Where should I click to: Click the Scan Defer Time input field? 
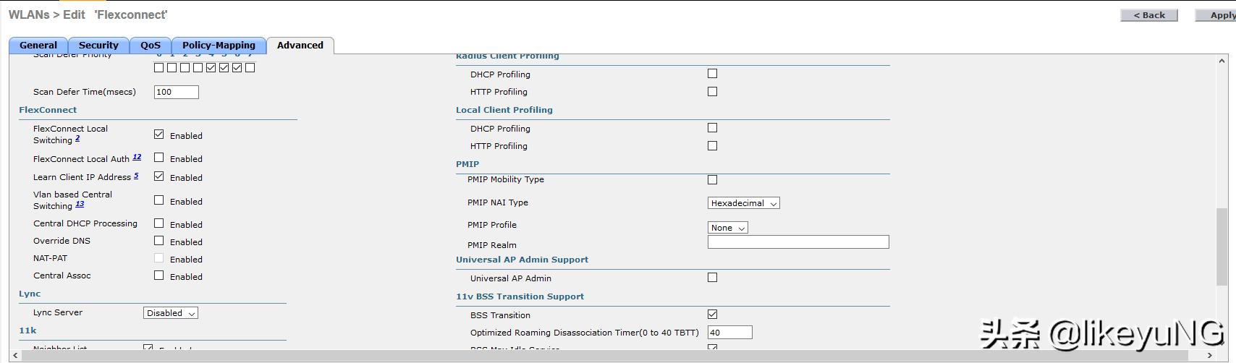(176, 92)
